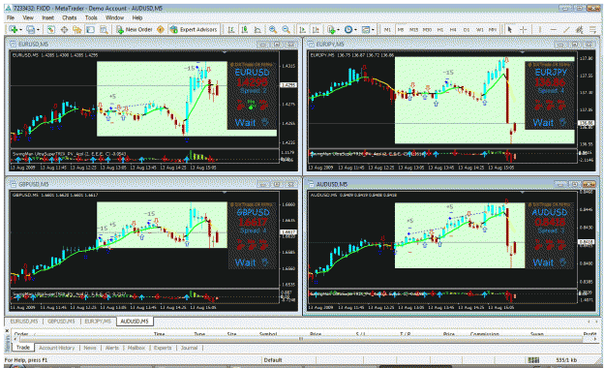Select the D1 timeframe button
Screen dimensions: 605x368
pos(467,30)
